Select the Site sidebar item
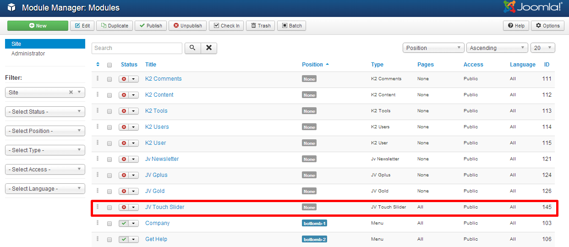This screenshot has width=569, height=247. point(45,44)
